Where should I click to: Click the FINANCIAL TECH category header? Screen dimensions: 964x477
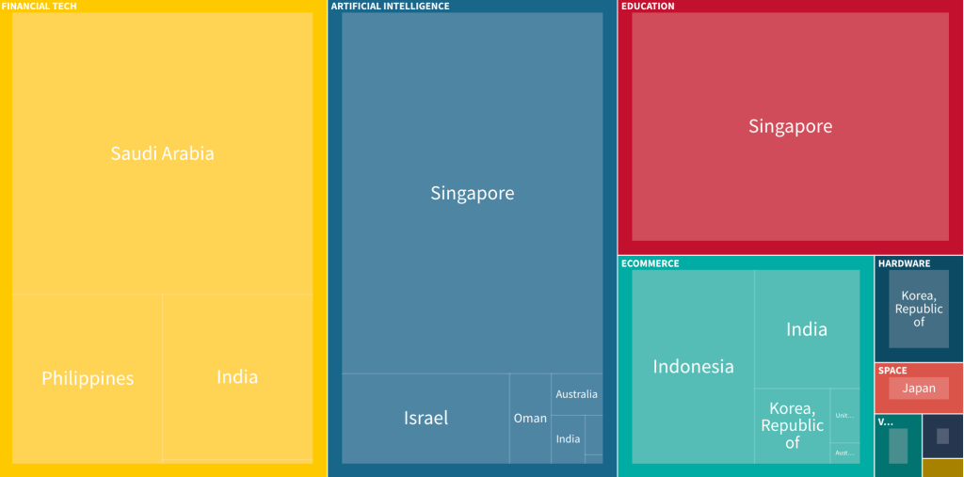39,7
